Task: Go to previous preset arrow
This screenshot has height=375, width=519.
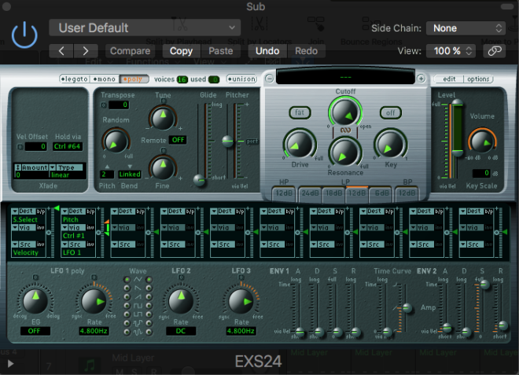Action: tap(61, 51)
